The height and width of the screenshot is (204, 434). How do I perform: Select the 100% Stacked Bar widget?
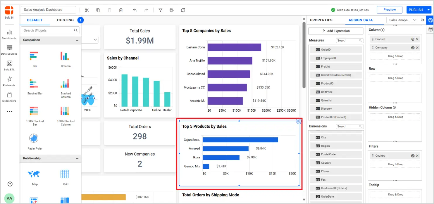tap(35, 116)
